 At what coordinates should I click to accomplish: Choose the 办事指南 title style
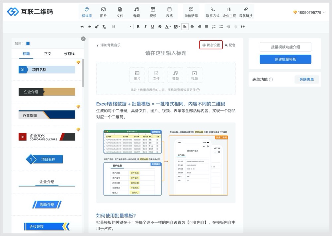point(47,115)
